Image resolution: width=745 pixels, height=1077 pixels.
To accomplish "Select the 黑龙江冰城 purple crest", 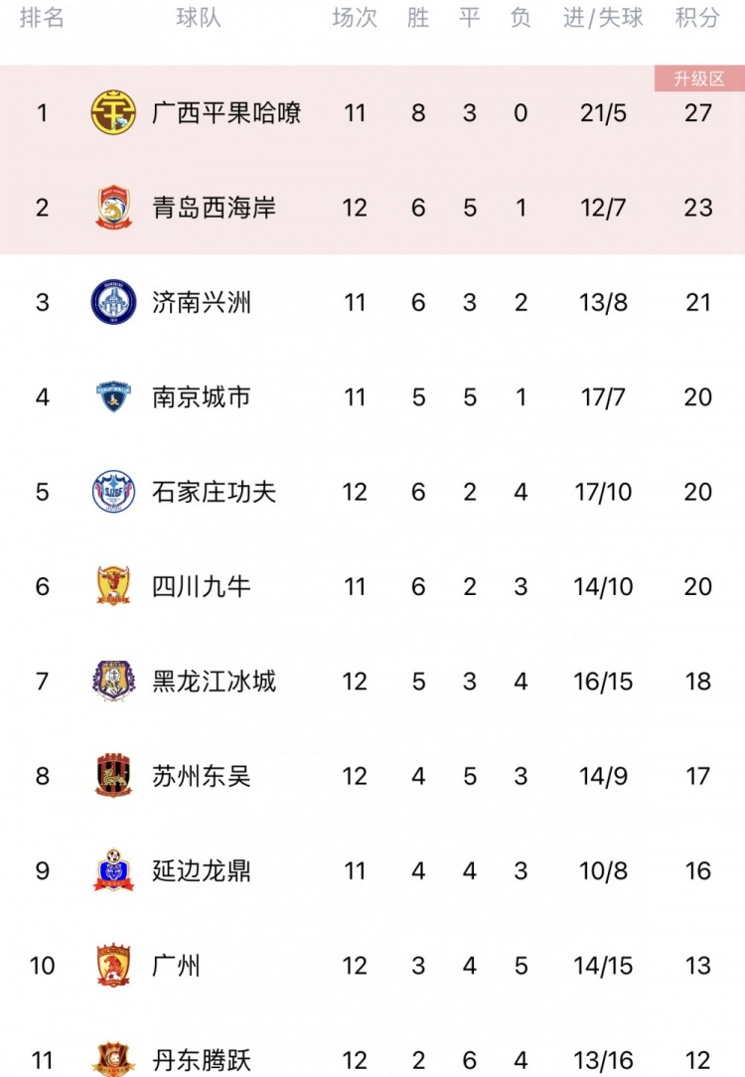I will point(113,681).
